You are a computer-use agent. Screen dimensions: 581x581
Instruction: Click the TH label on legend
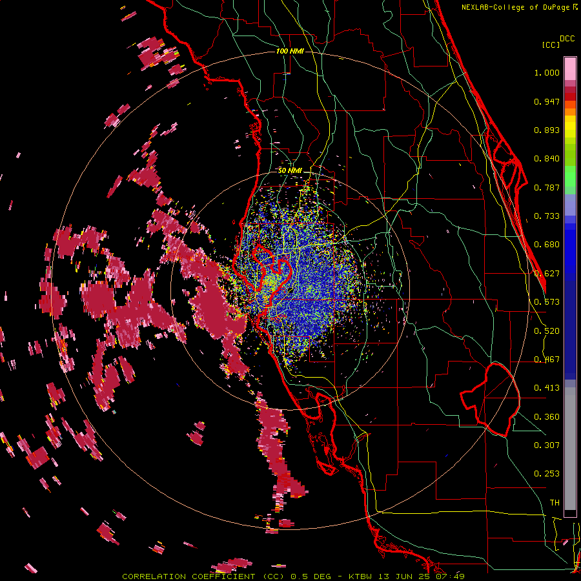click(x=555, y=503)
